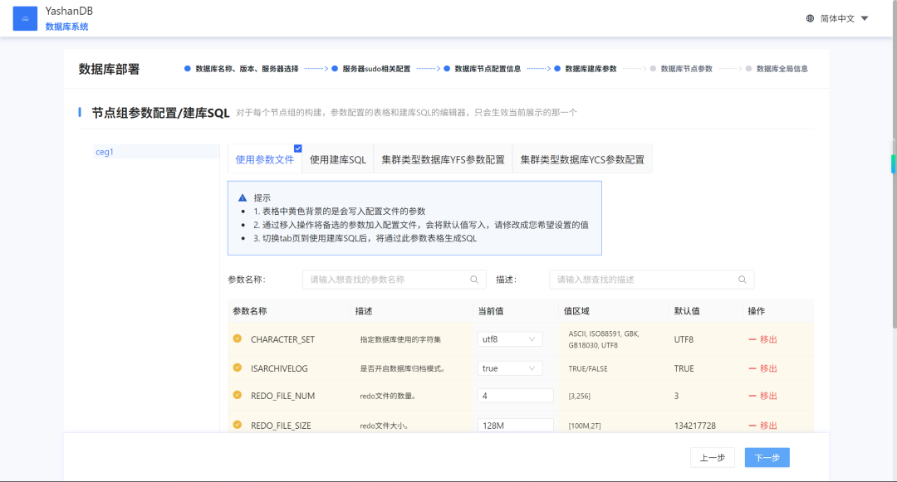The width and height of the screenshot is (897, 482).
Task: Toggle the checkbox on 使用参数文件 tab
Action: (298, 148)
